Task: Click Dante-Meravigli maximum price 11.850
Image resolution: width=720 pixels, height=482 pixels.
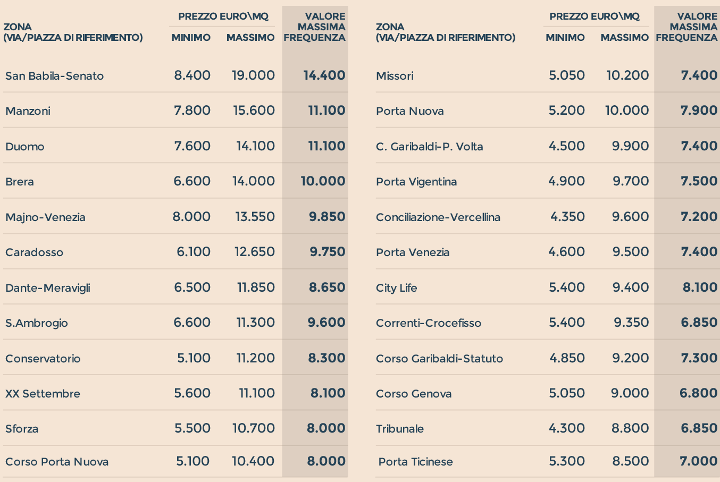Action: point(256,287)
